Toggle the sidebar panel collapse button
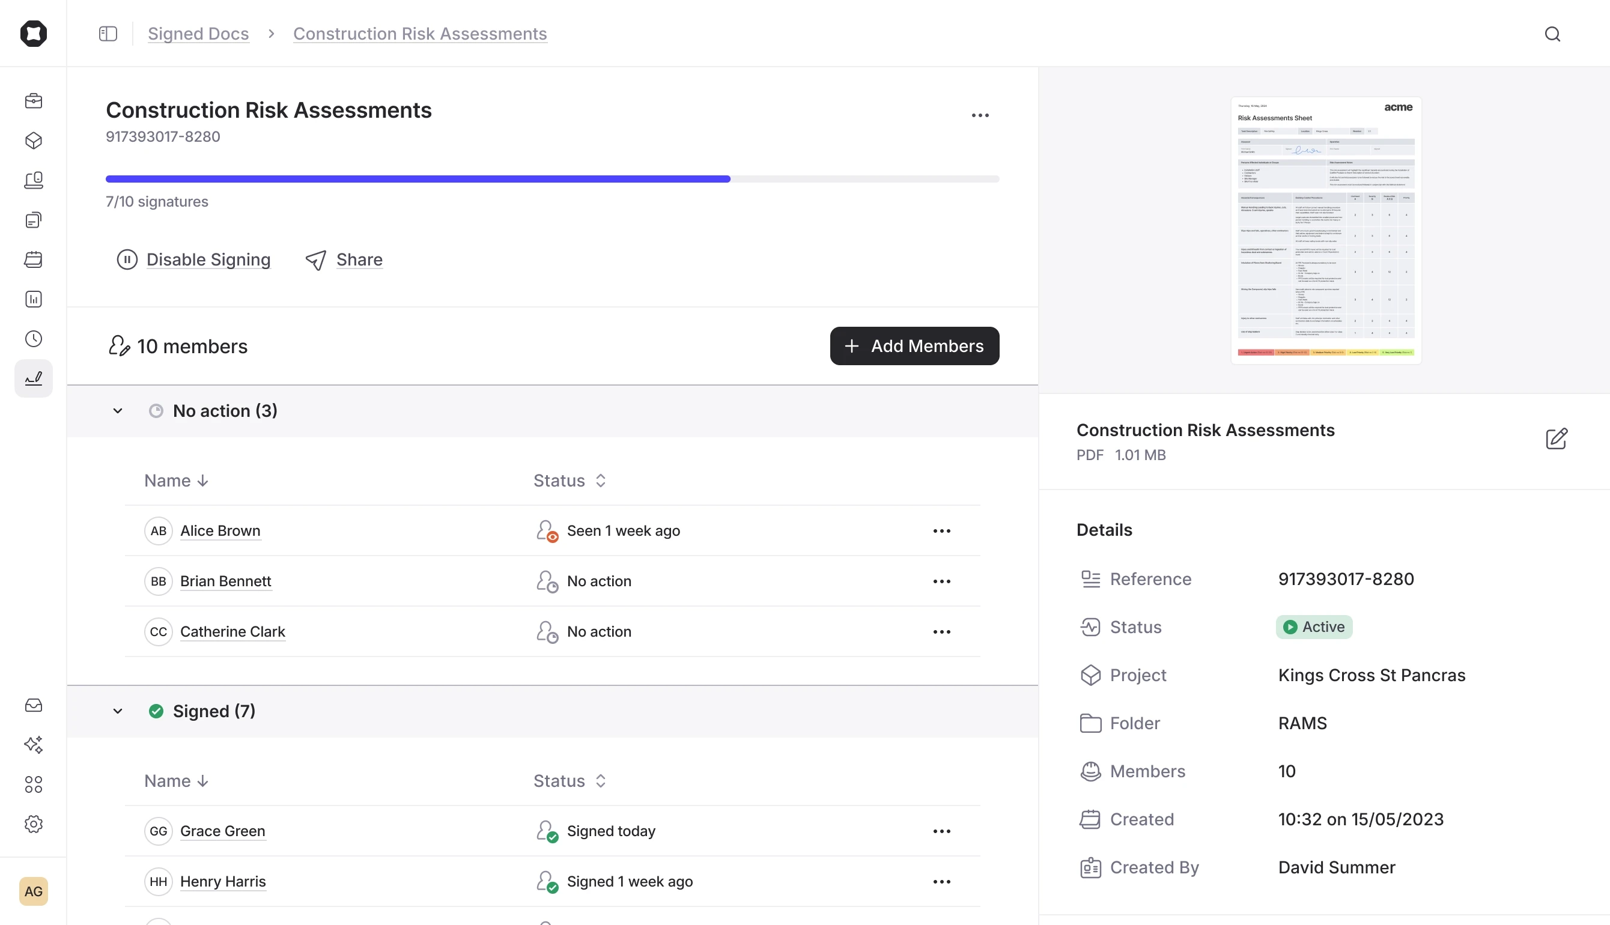 tap(108, 34)
